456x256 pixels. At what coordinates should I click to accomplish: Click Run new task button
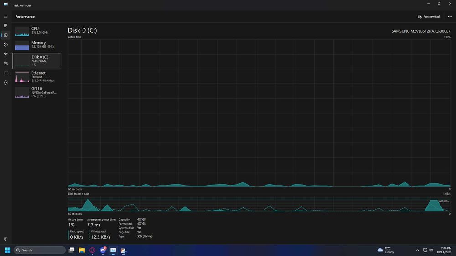429,16
